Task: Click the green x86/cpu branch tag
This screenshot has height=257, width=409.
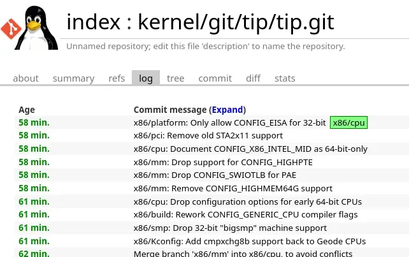Action: 348,122
